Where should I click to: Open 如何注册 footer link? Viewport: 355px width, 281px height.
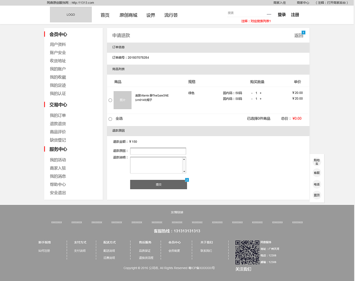[x=44, y=251]
